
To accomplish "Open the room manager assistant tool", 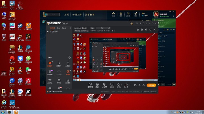I will point(59,64).
